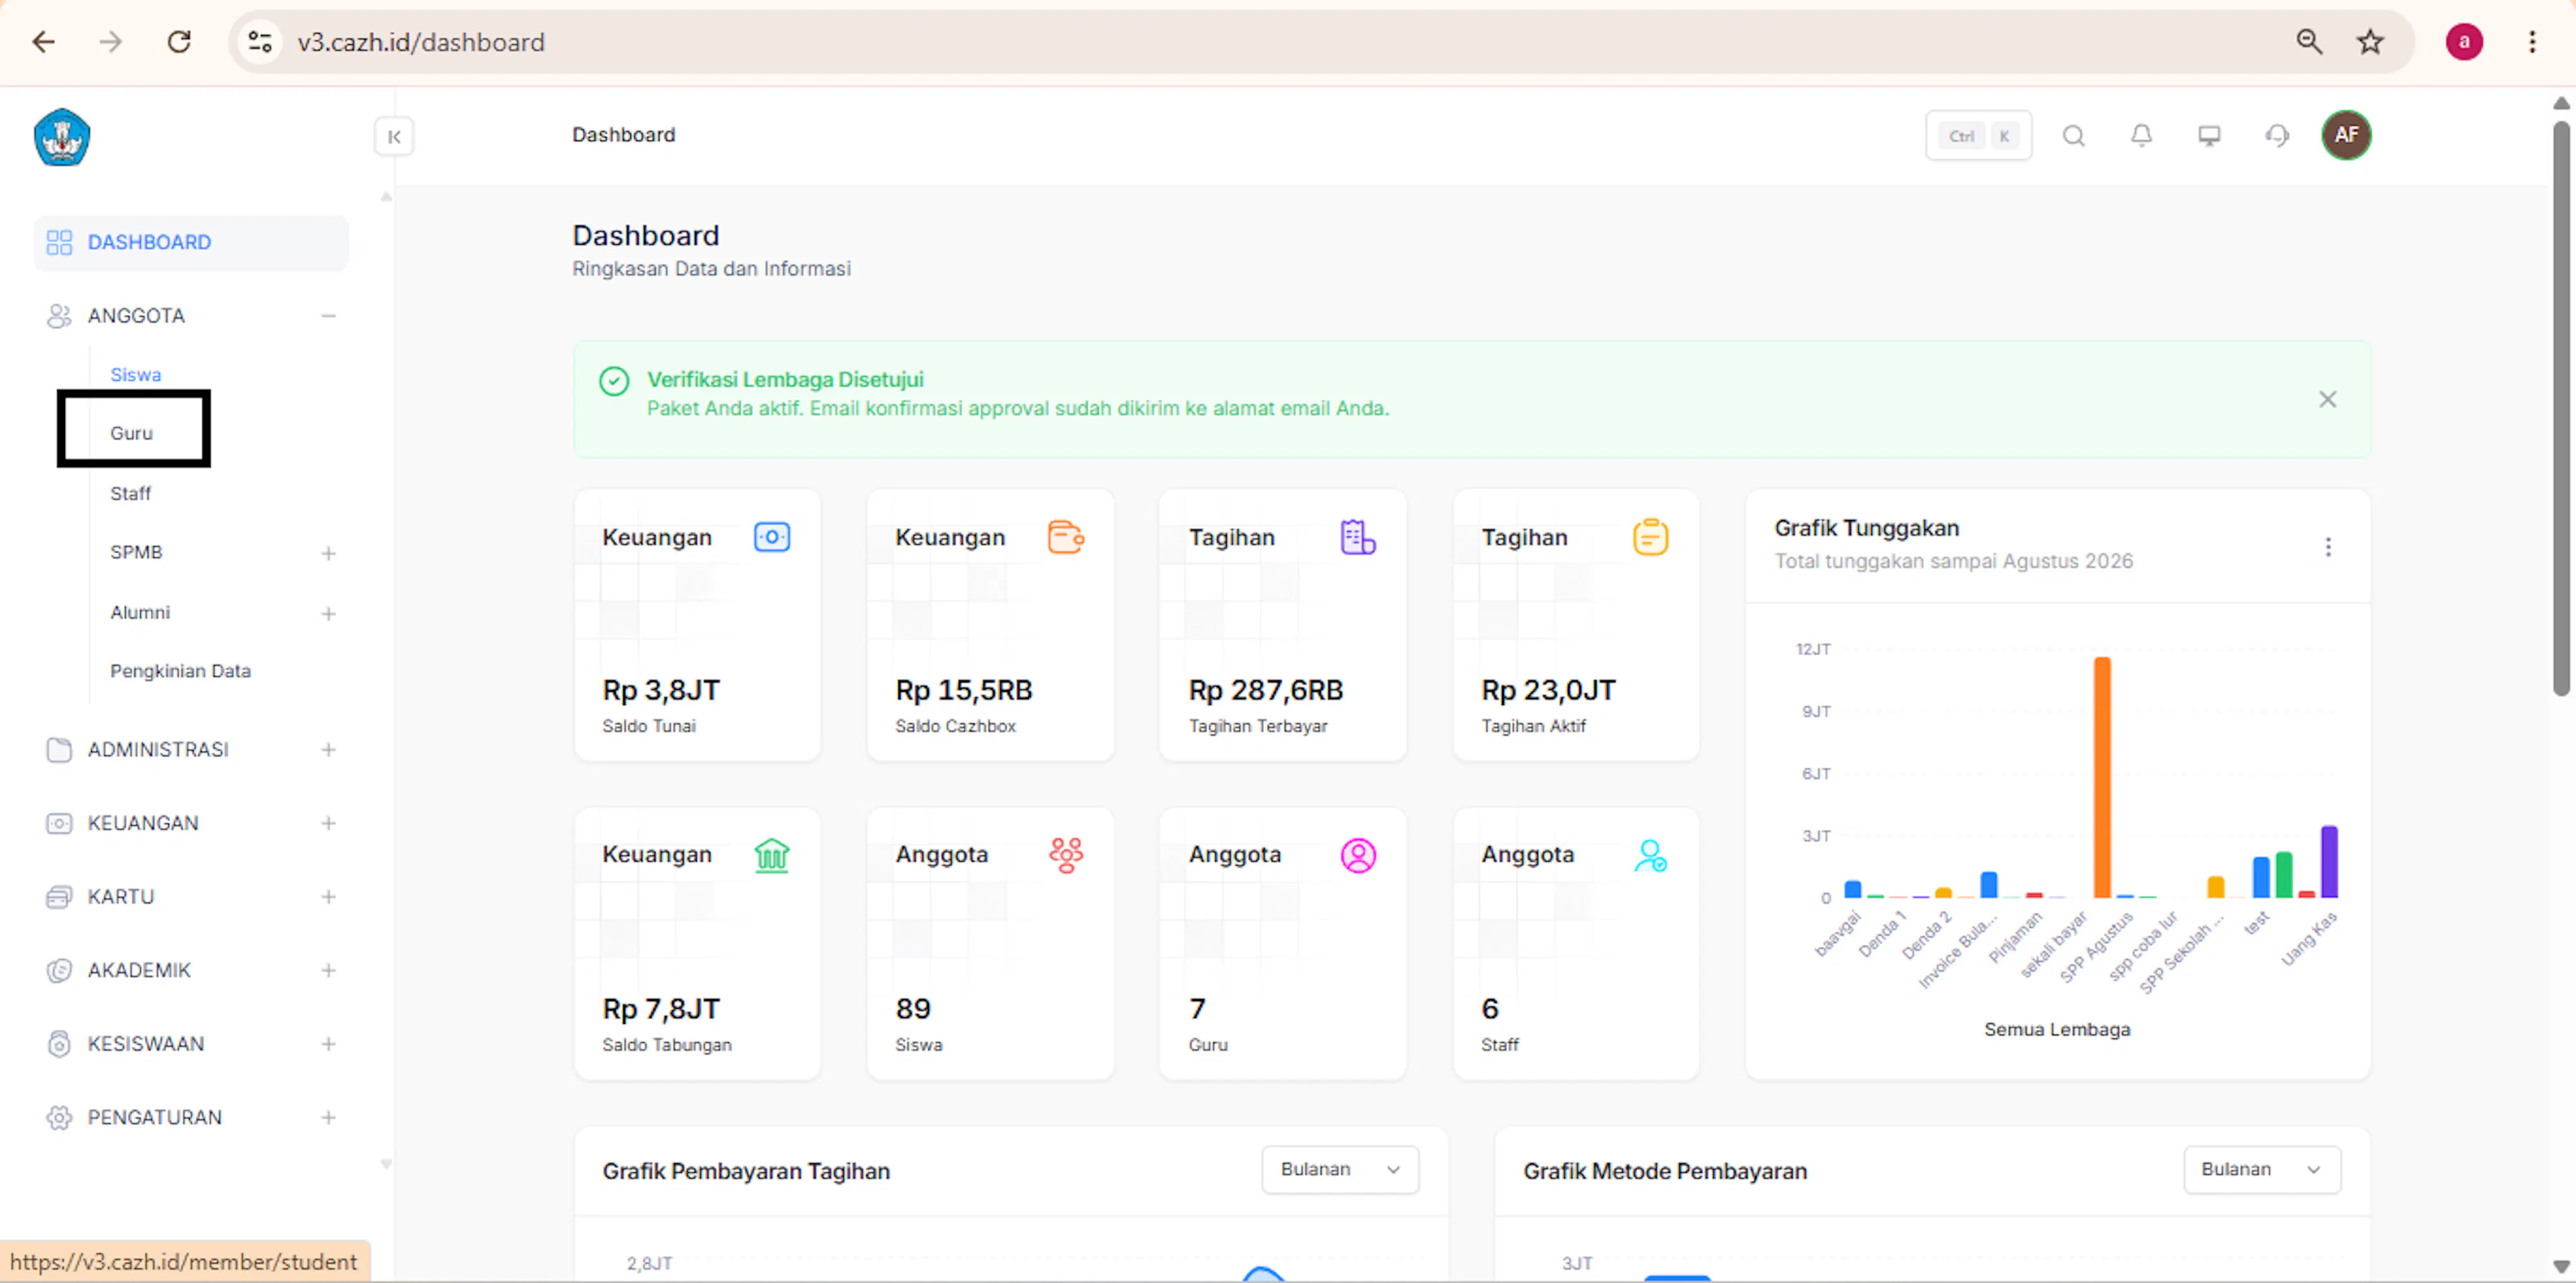This screenshot has width=2576, height=1283.
Task: Expand the KEUANGAN menu section
Action: 328,823
